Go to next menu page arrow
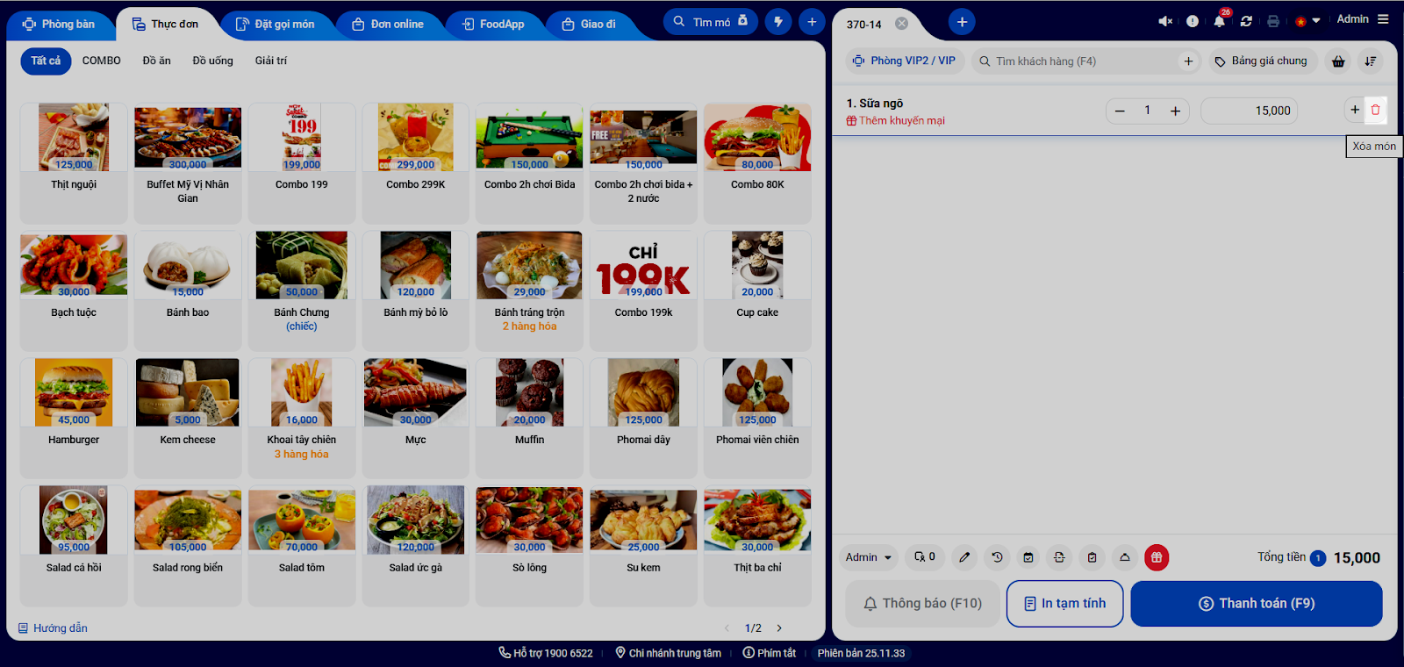Viewport: 1404px width, 667px height. (779, 628)
